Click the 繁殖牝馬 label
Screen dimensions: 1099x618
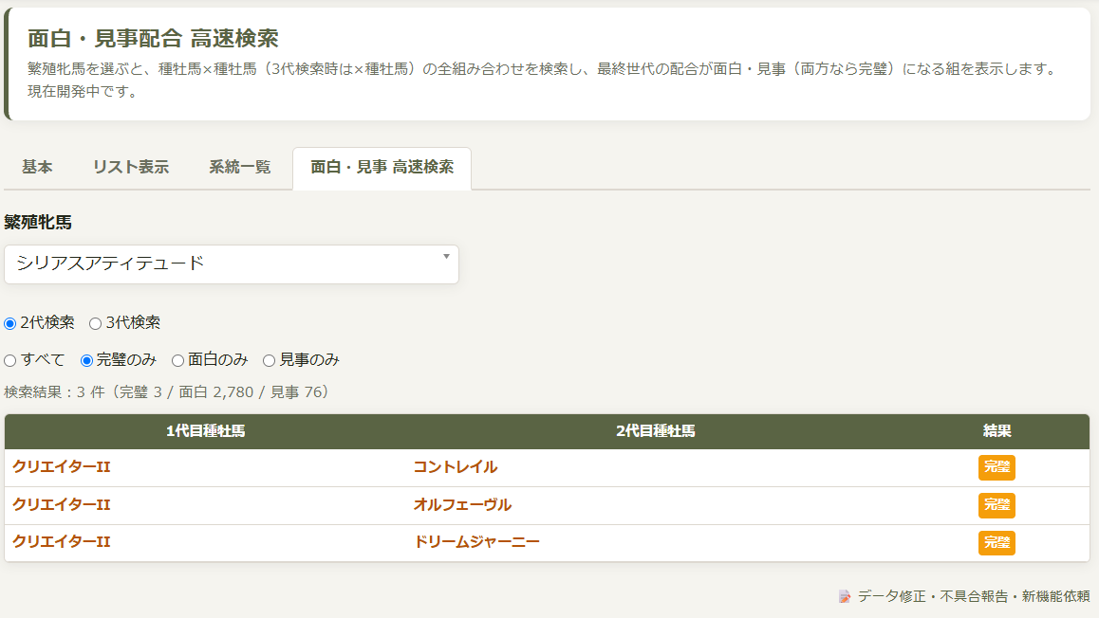[38, 223]
